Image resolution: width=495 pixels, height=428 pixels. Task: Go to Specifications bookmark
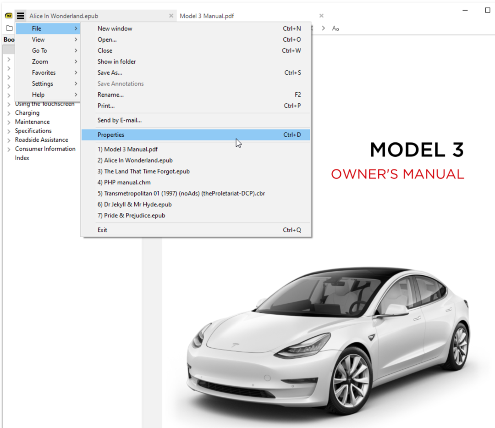coord(33,131)
